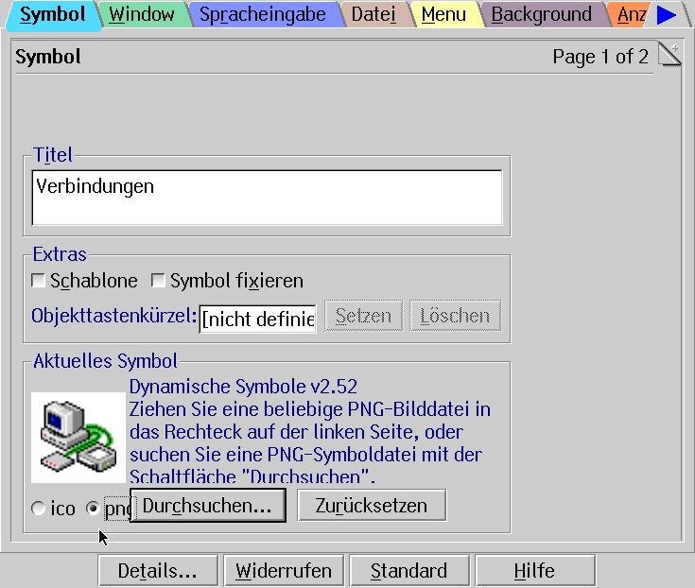
Task: Turn page with the page-curl corner icon
Action: (669, 55)
